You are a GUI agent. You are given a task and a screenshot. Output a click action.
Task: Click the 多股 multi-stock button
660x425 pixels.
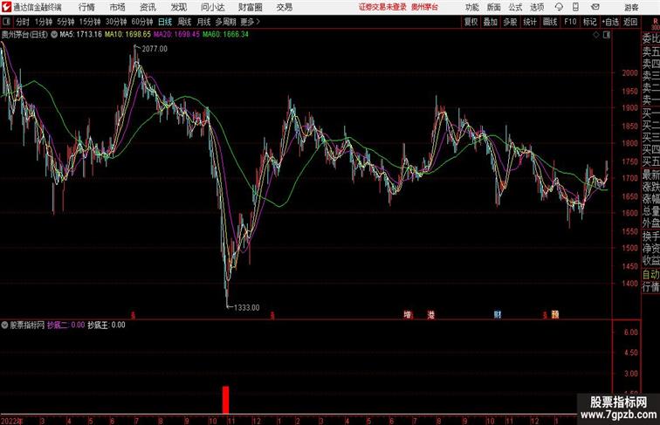(x=510, y=22)
